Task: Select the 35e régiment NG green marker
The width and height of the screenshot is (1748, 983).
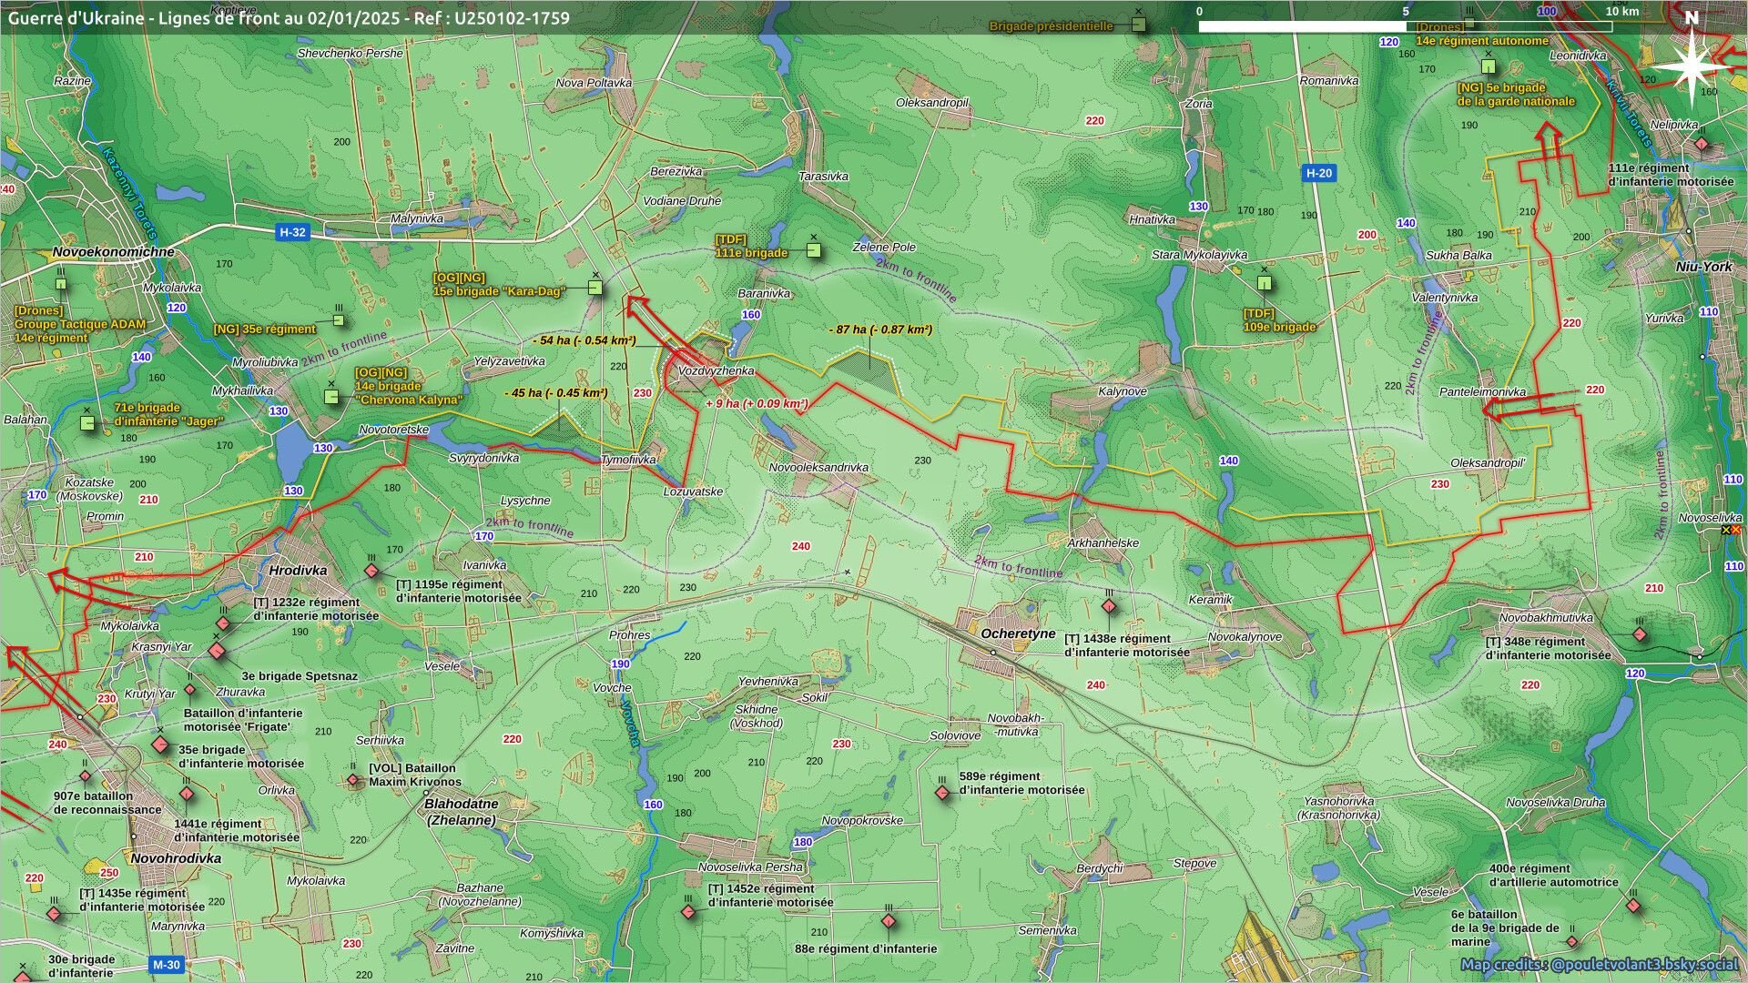Action: (x=339, y=320)
